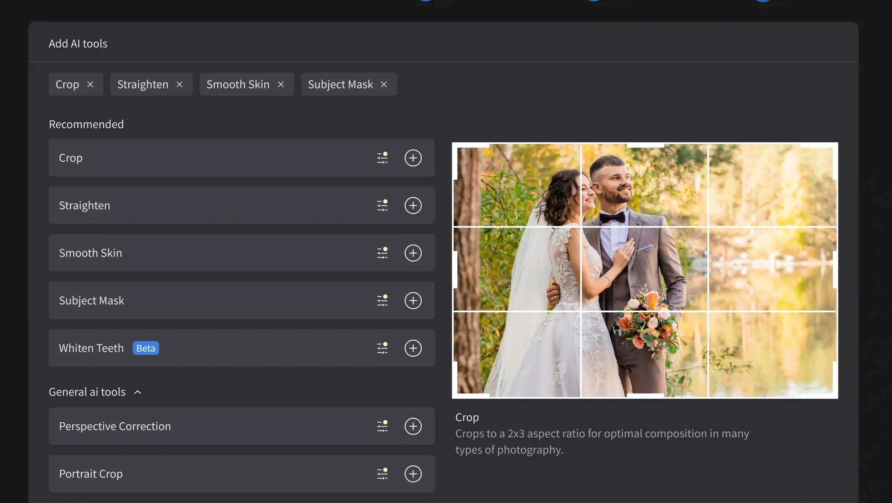
Task: Add Perspective Correction with plus icon
Action: [x=413, y=426]
